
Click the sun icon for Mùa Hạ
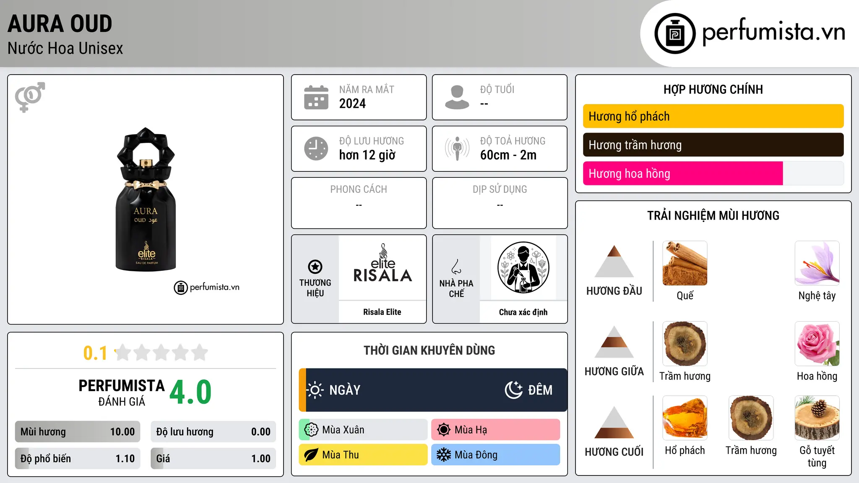(444, 430)
